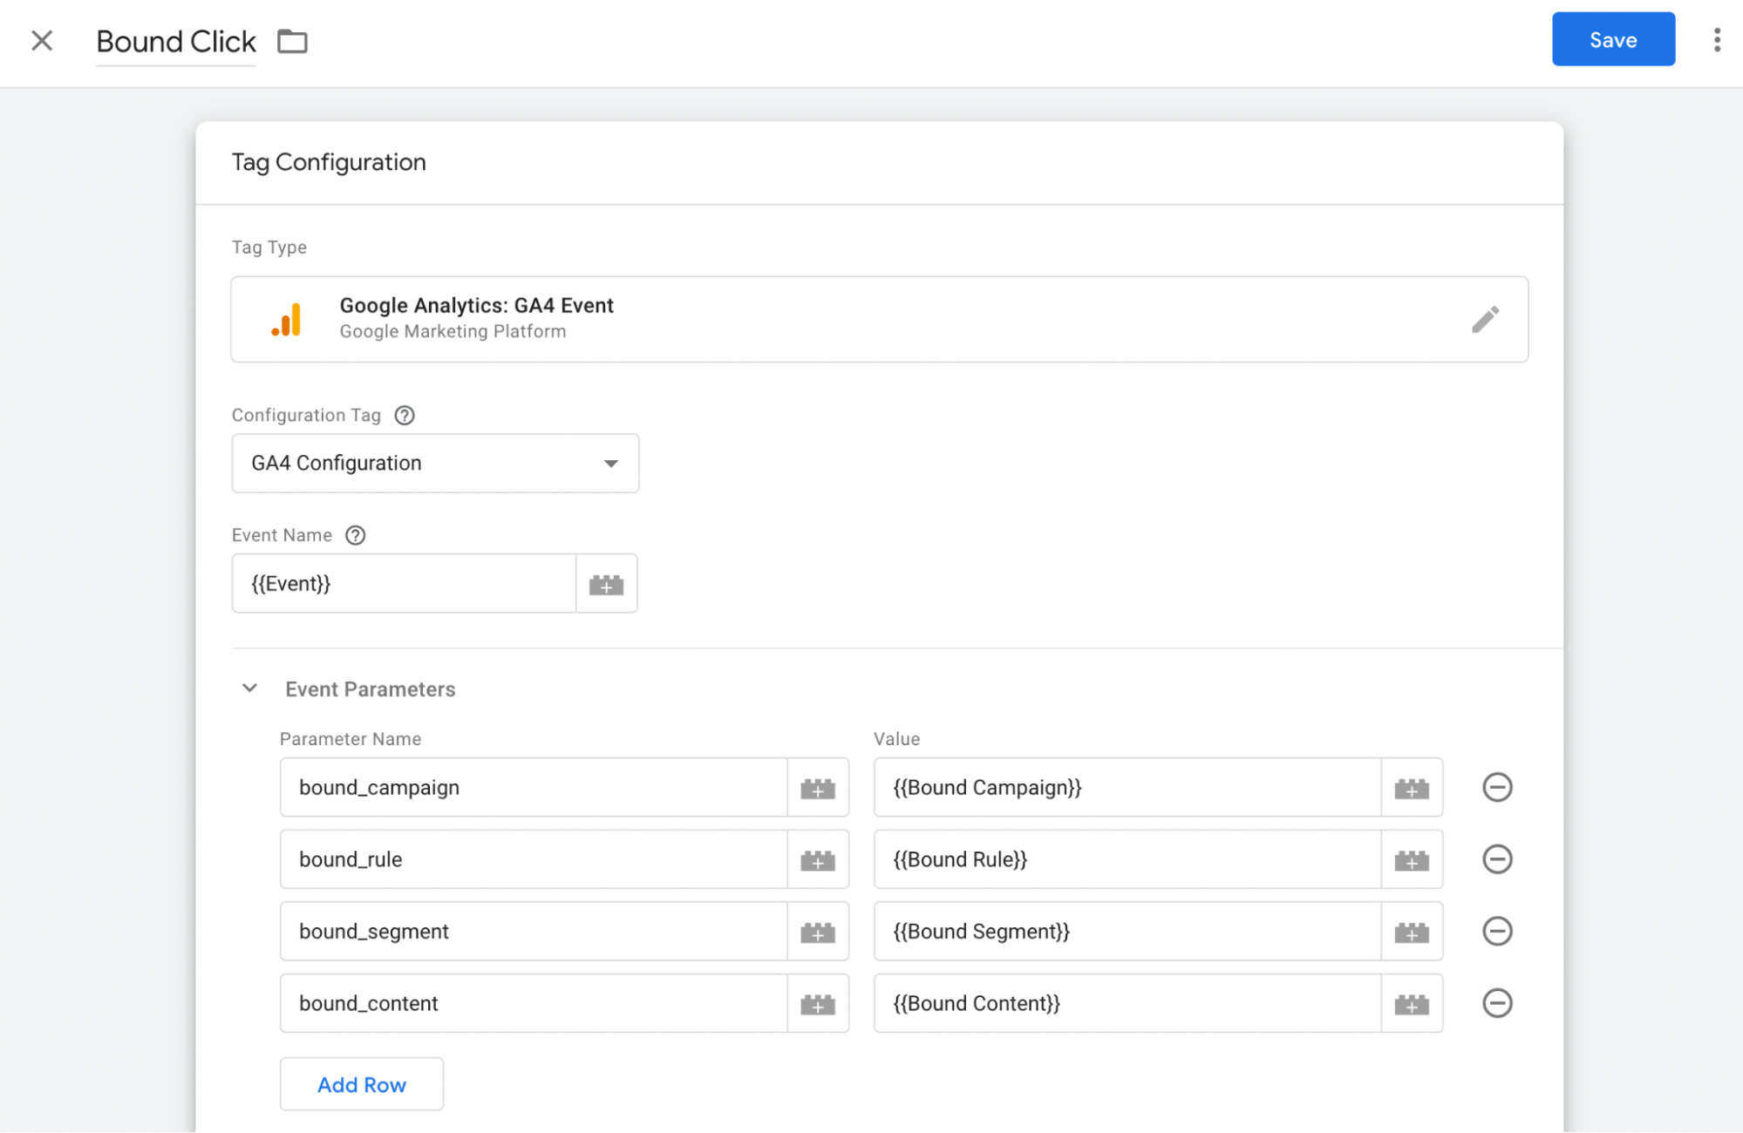Close the Bound Click tag editor

point(42,41)
